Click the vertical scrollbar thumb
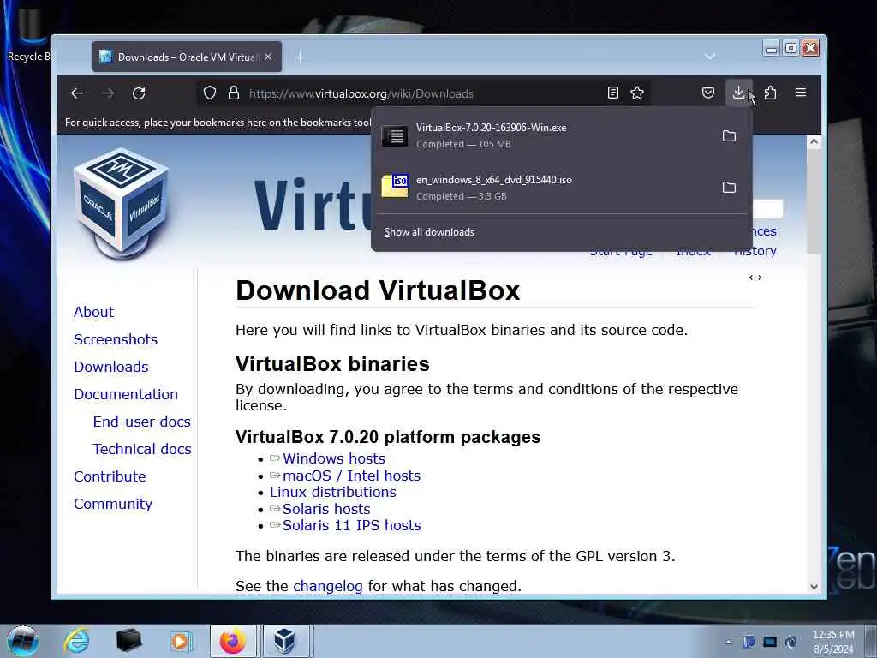 point(814,201)
